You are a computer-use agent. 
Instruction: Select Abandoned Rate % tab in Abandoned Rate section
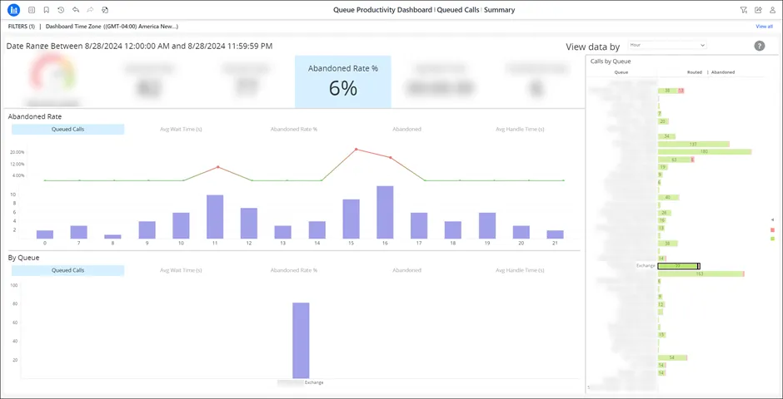point(293,129)
